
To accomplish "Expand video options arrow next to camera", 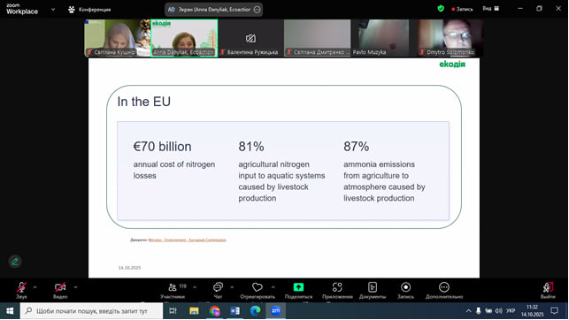I will [75, 287].
